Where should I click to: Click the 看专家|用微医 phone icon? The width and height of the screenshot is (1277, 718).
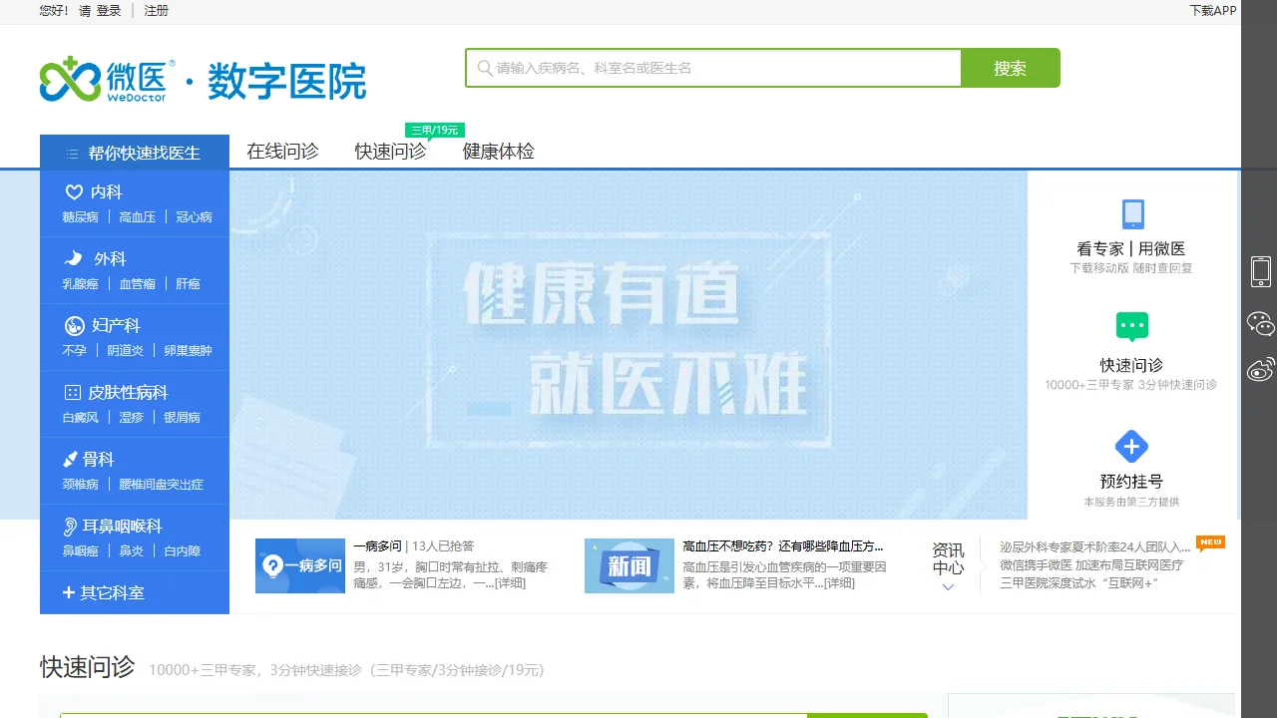pos(1131,213)
